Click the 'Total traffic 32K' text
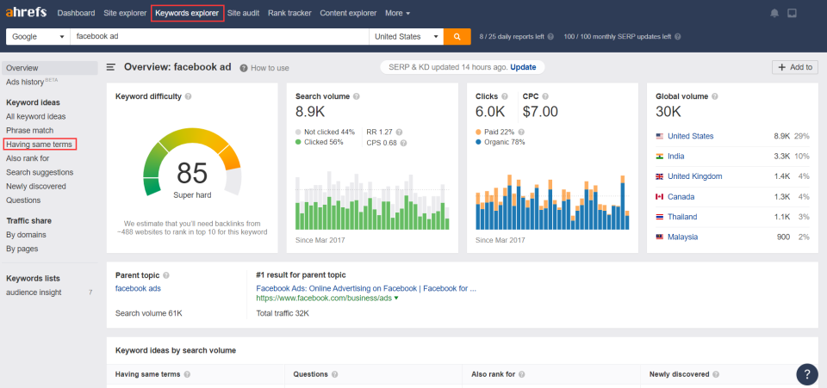This screenshot has width=827, height=388. click(283, 313)
